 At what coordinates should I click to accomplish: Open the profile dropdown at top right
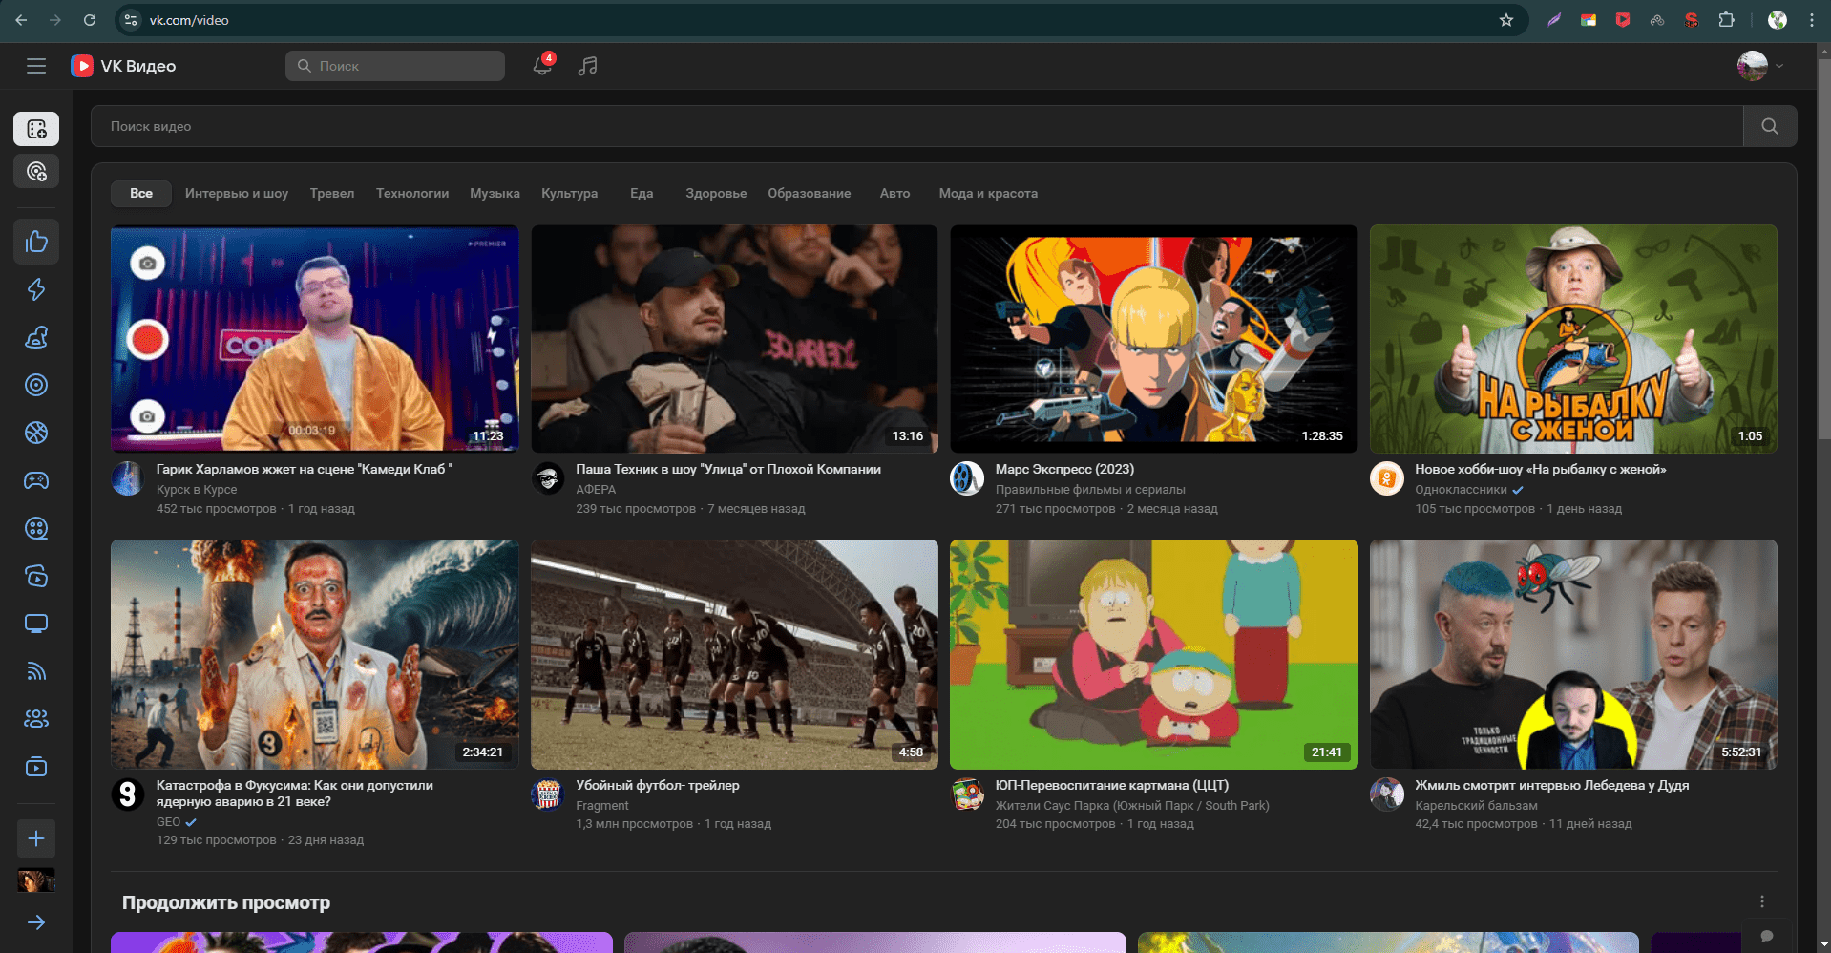click(1761, 66)
